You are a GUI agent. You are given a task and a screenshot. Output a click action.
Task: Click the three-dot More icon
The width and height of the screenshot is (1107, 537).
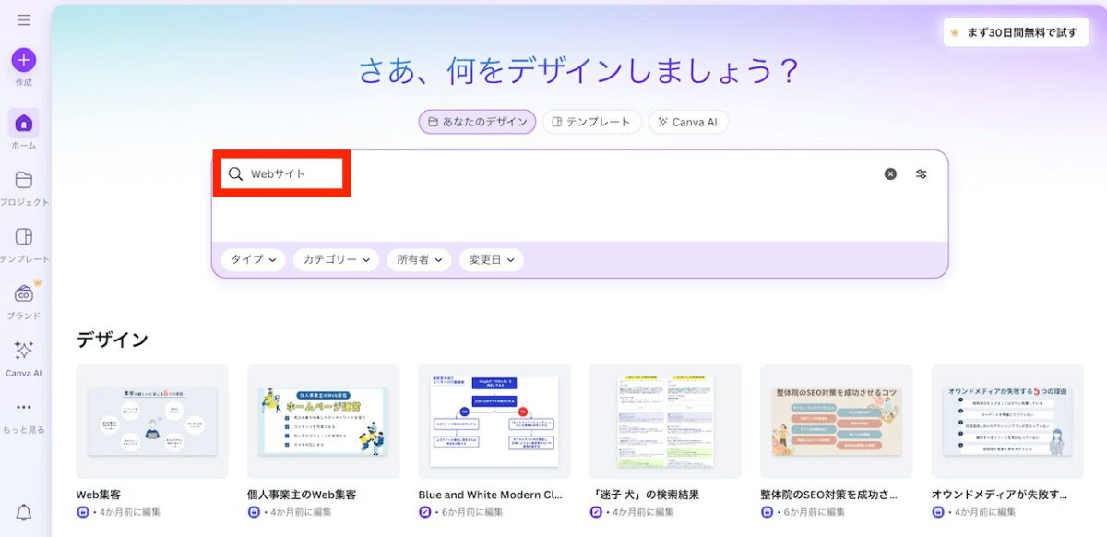(24, 408)
